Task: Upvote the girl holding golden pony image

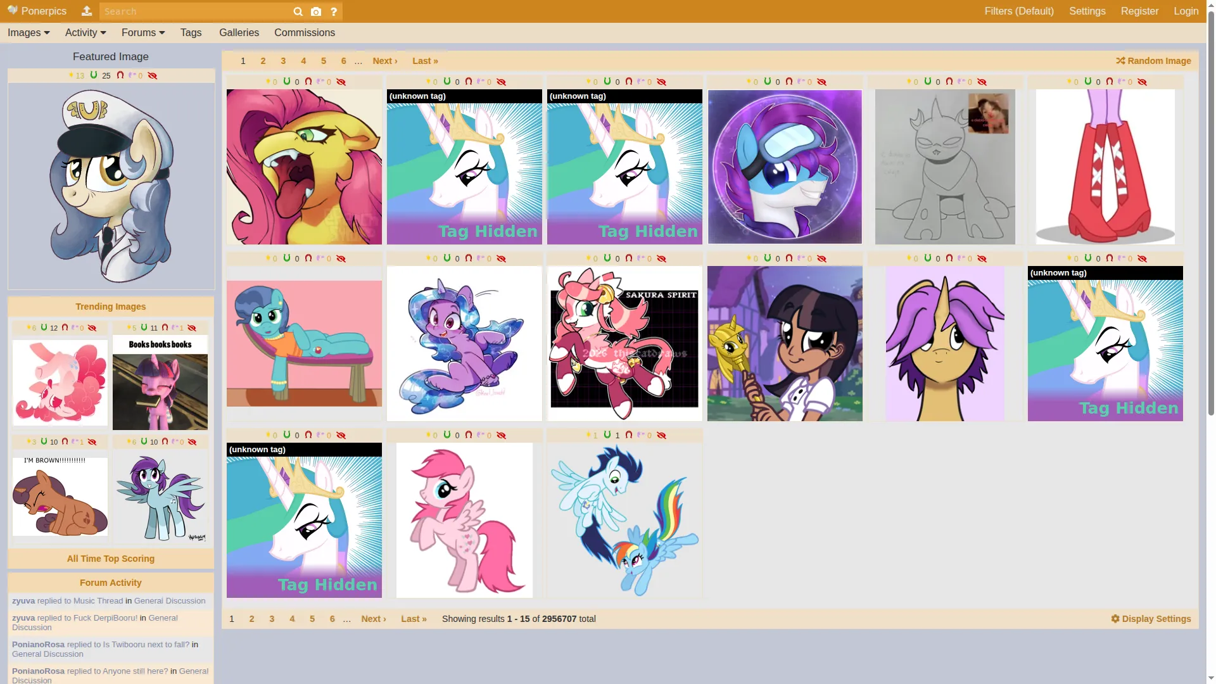Action: [768, 258]
